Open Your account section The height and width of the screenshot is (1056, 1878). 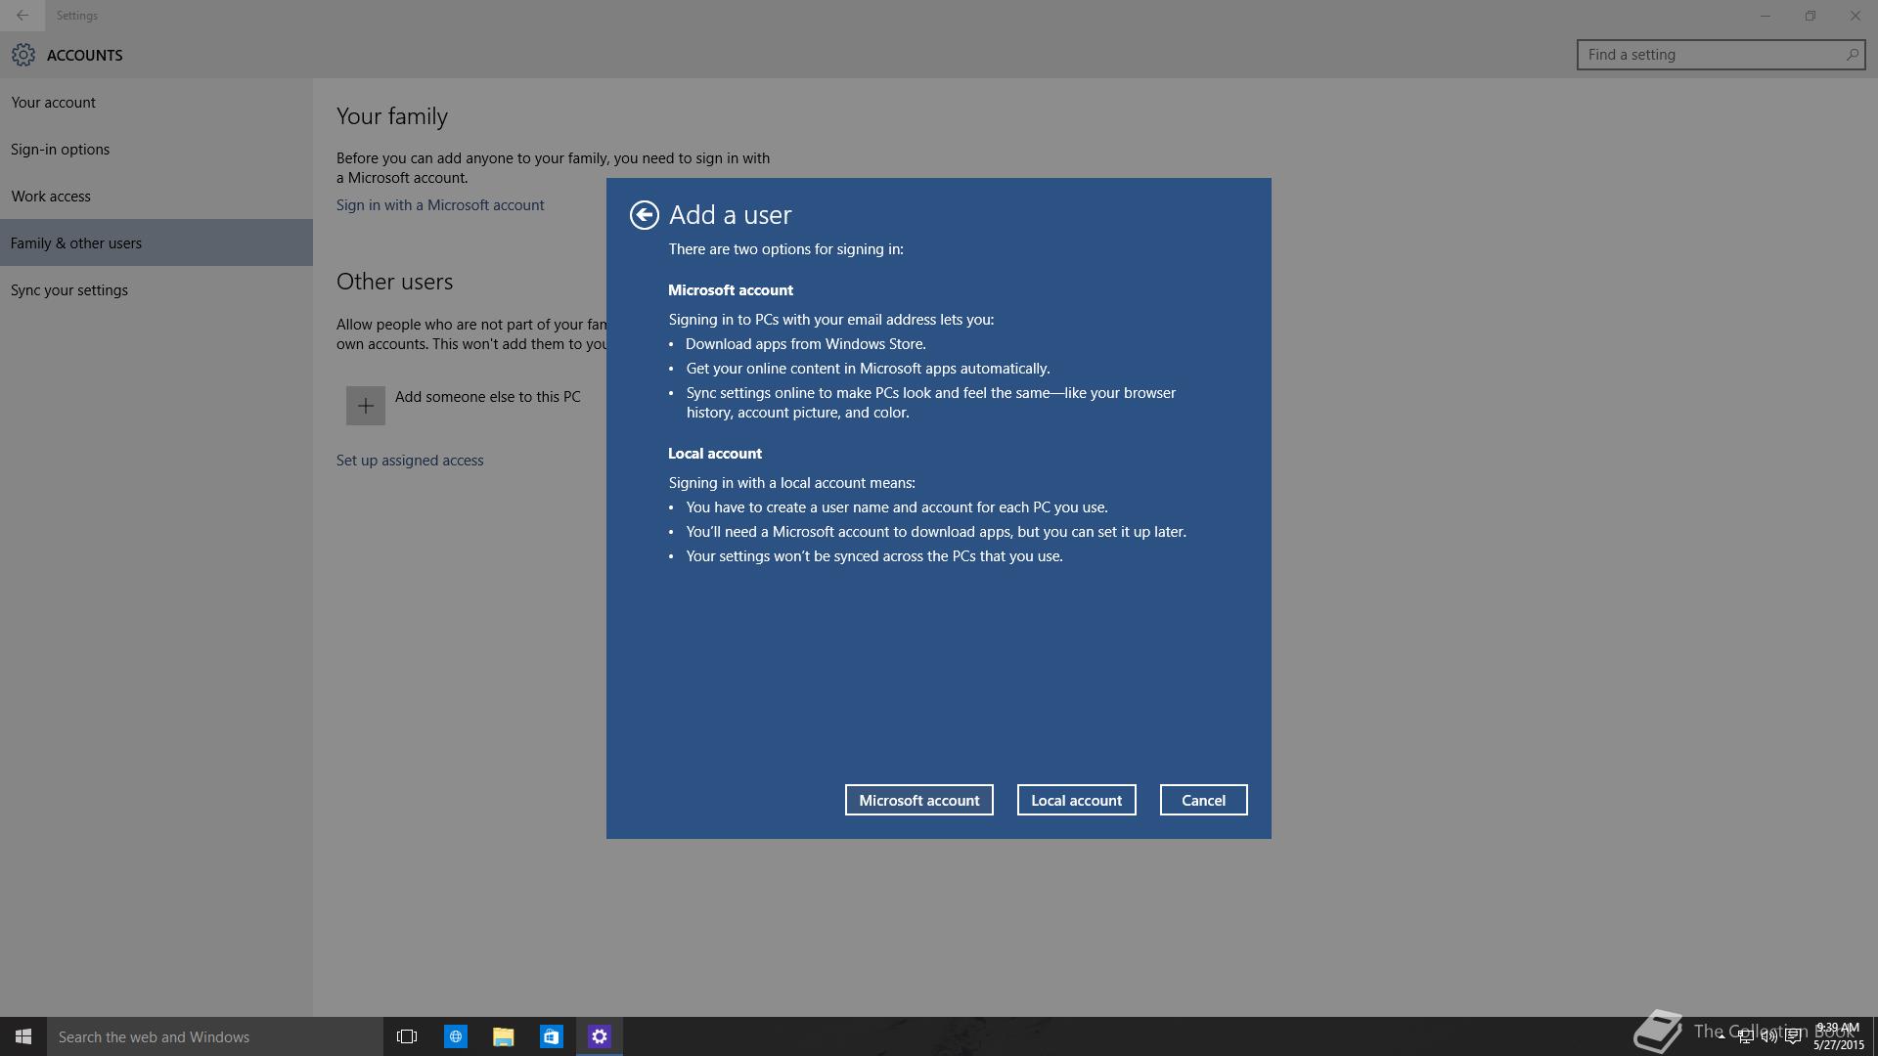[x=156, y=103]
